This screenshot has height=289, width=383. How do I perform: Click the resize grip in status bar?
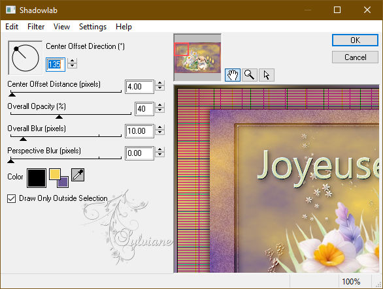coord(378,284)
